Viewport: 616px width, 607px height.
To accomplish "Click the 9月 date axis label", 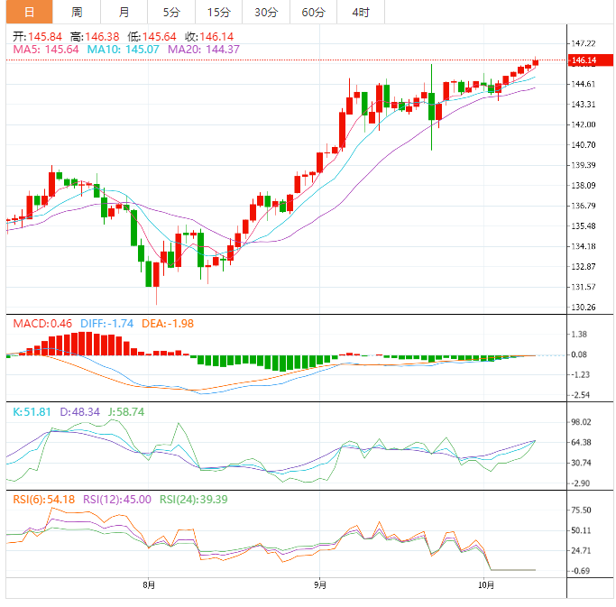I will [320, 585].
